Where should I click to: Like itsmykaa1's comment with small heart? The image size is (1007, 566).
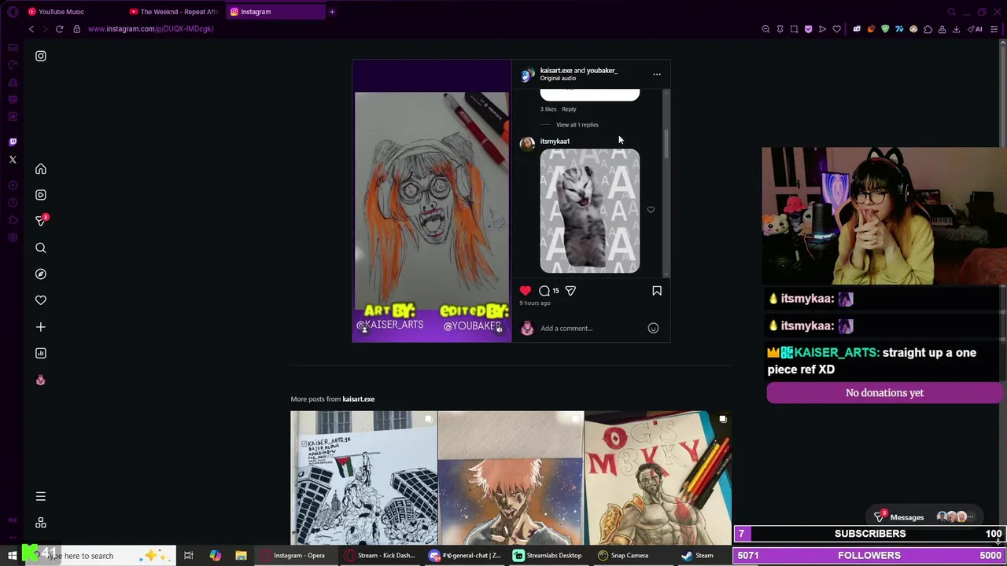coord(651,210)
